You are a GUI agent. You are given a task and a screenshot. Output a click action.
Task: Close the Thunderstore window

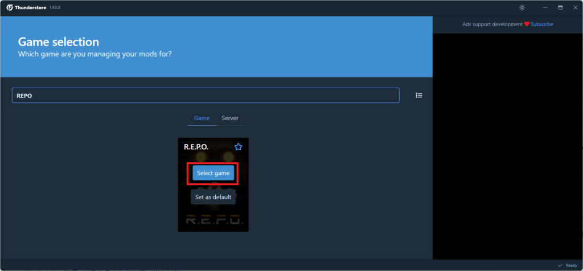575,7
